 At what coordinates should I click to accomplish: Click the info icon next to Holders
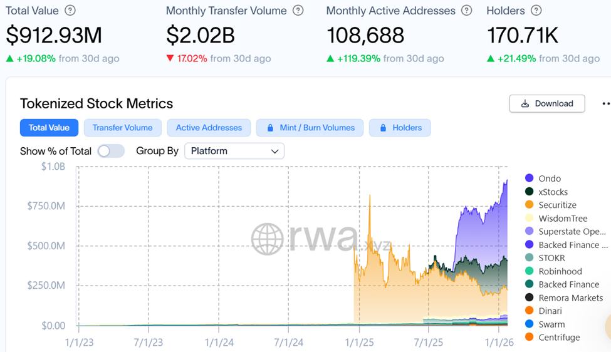tap(536, 11)
